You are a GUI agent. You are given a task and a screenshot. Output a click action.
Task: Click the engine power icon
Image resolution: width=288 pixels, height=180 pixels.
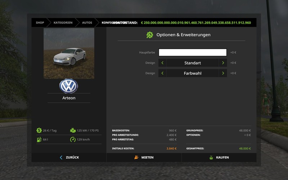73,130
